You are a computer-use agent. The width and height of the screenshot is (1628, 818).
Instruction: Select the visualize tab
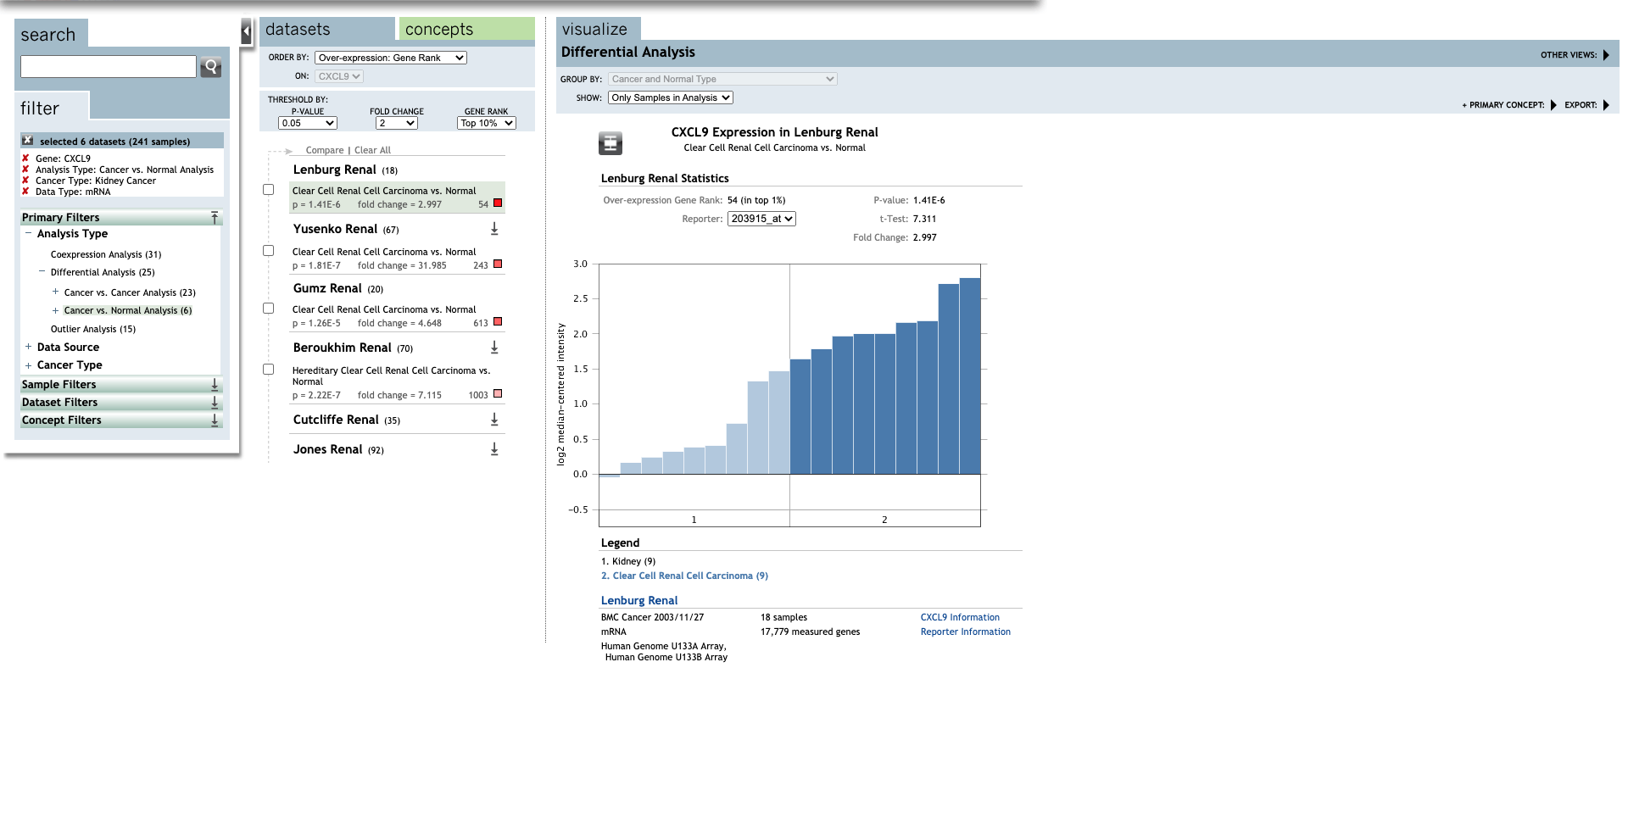click(x=599, y=29)
